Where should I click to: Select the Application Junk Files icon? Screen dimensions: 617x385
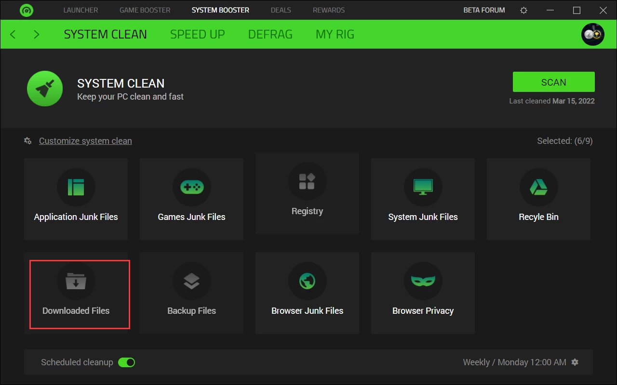(x=76, y=187)
